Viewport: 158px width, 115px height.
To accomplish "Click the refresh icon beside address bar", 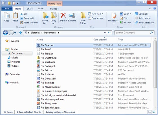I will tap(109, 33).
